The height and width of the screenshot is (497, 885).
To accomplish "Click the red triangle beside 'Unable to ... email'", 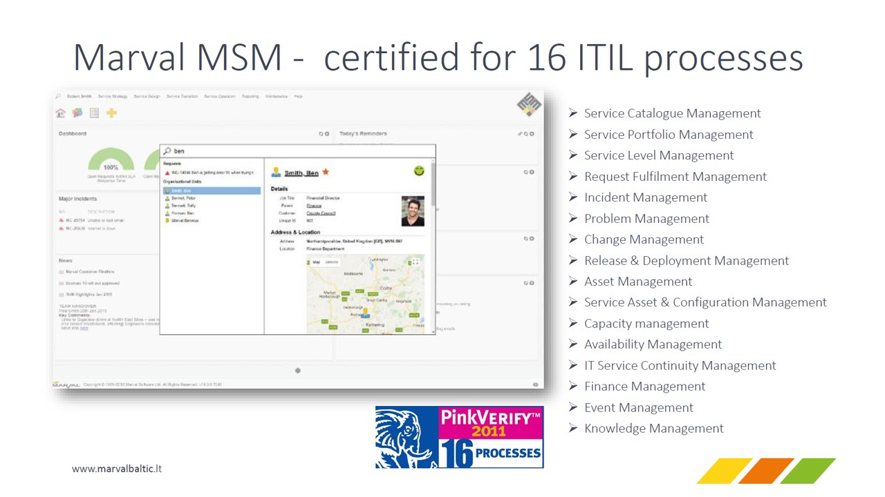I will (62, 220).
